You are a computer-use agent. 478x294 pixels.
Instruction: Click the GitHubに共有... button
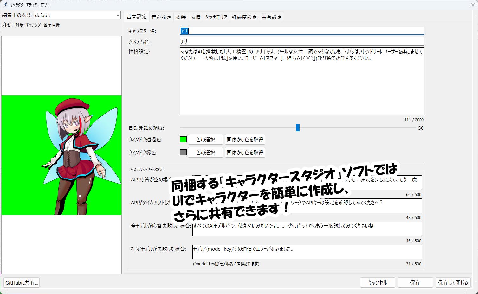22,283
